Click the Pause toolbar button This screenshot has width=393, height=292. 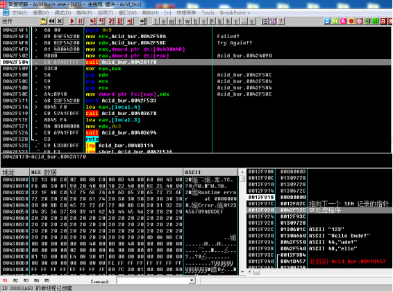(81, 22)
